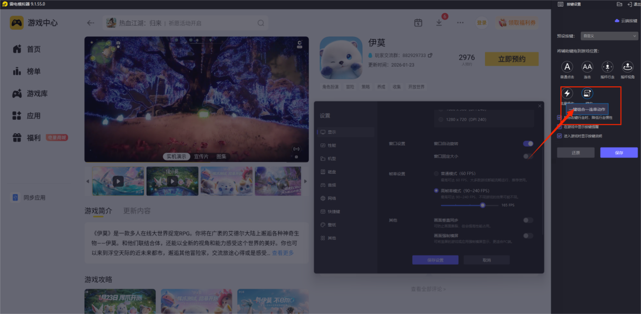Pick the 摇杆行走 joystick walk icon
Viewport: 641px width, 314px height.
tap(607, 67)
